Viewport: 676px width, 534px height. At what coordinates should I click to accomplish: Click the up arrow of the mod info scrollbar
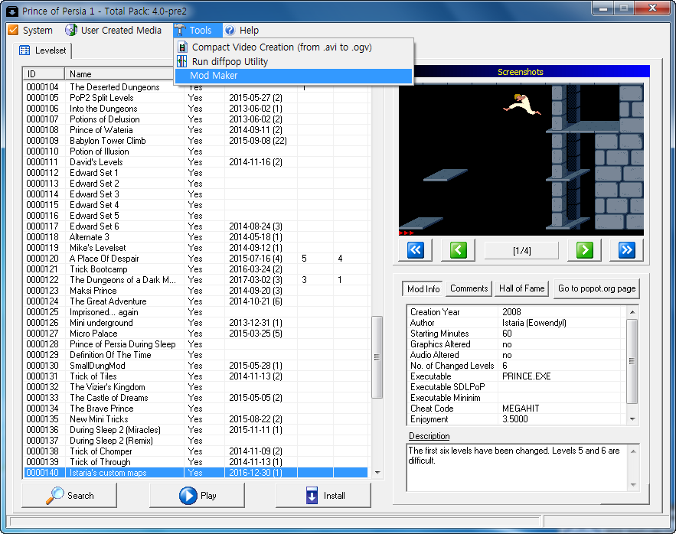click(632, 311)
